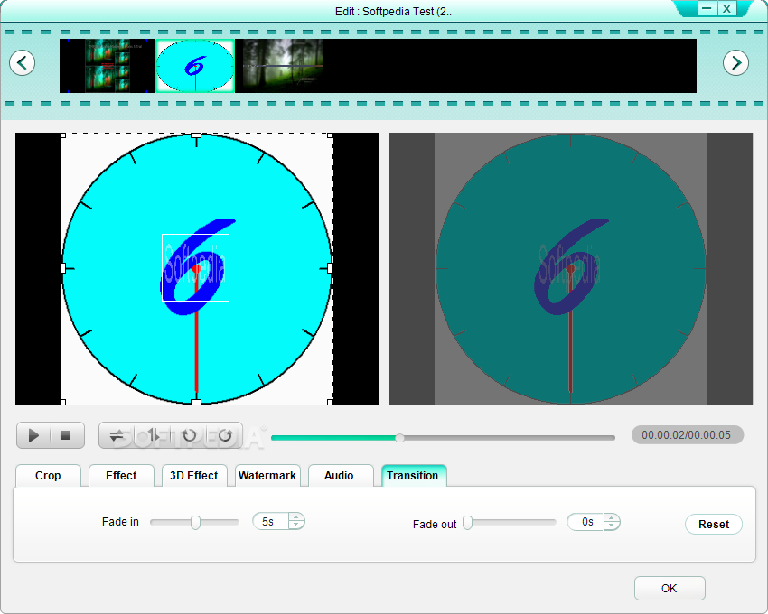Click the Fade out 0s value field
This screenshot has width=768, height=614.
pyautogui.click(x=585, y=522)
